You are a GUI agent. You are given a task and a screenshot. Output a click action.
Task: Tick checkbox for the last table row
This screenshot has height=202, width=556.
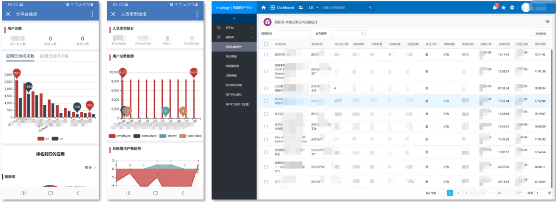pyautogui.click(x=266, y=181)
